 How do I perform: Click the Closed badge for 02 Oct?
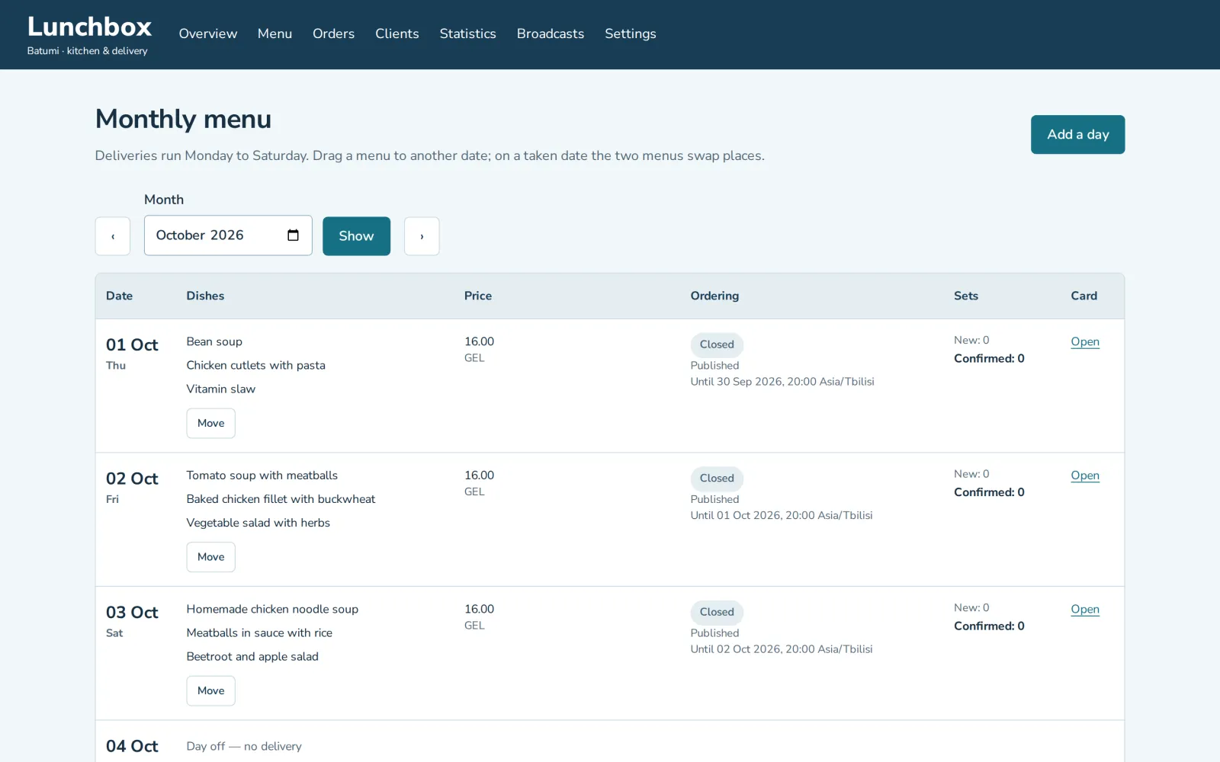coord(717,479)
